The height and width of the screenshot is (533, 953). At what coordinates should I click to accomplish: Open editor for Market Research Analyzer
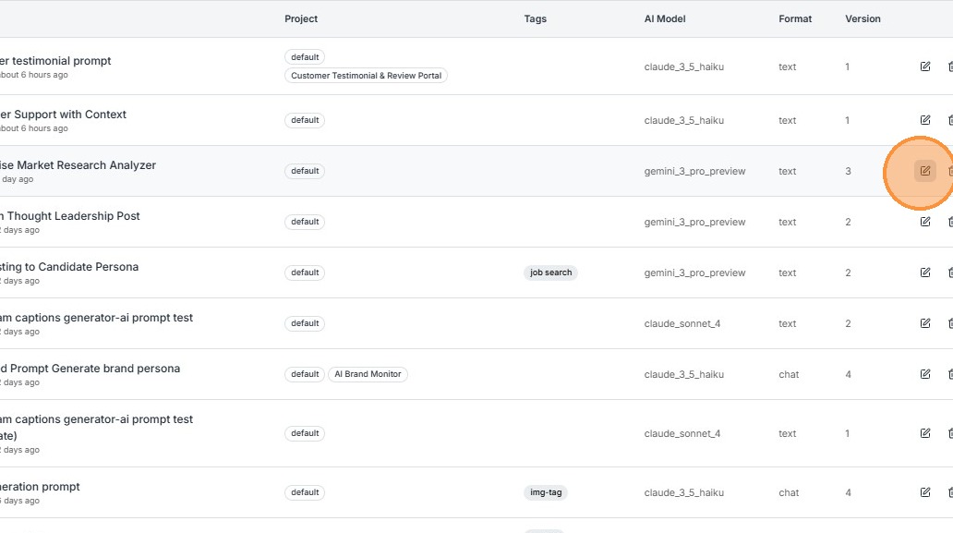coord(924,171)
